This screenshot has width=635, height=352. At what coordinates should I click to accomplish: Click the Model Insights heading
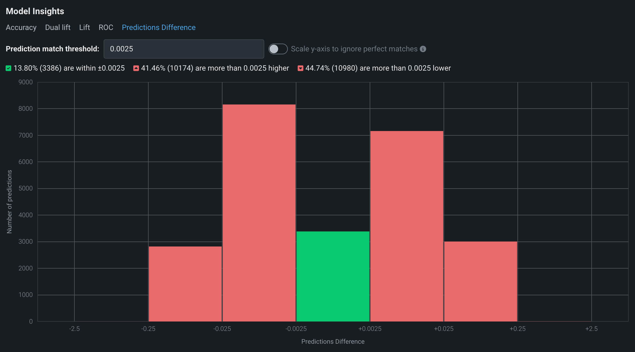coord(35,11)
